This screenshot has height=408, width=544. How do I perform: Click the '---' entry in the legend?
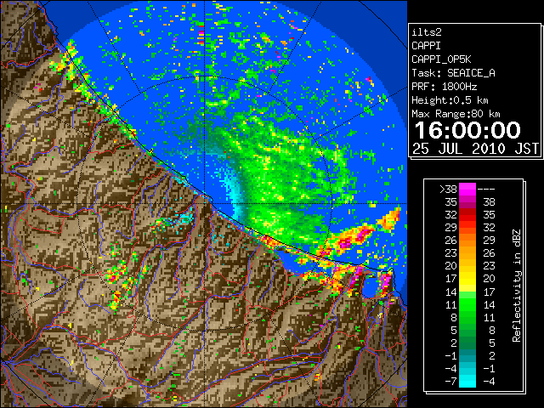(486, 189)
